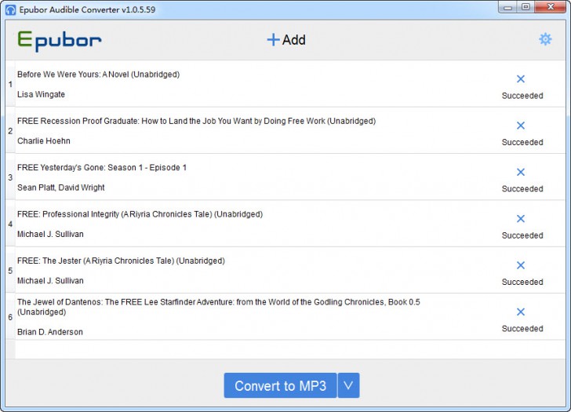
Task: Close the Epubor Audible Converter window
Action: point(551,7)
